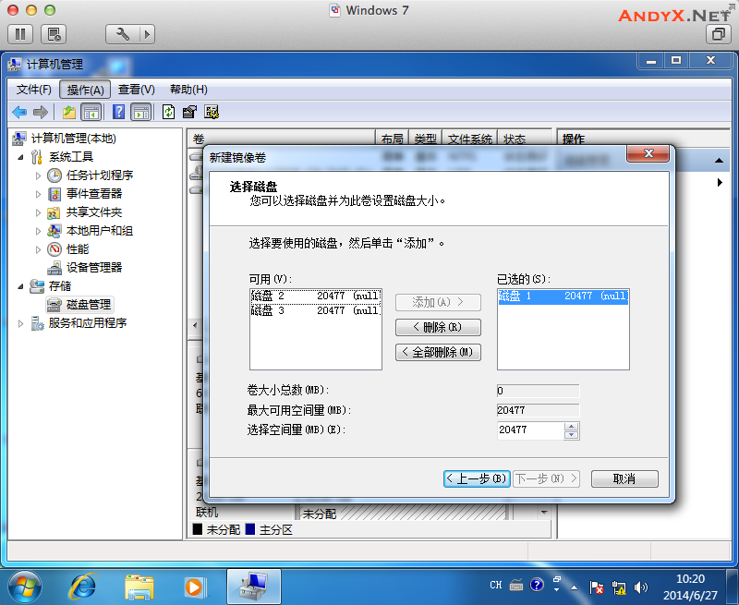Click the Refresh toolbar icon
Screen dimensions: 739x605
click(x=168, y=112)
